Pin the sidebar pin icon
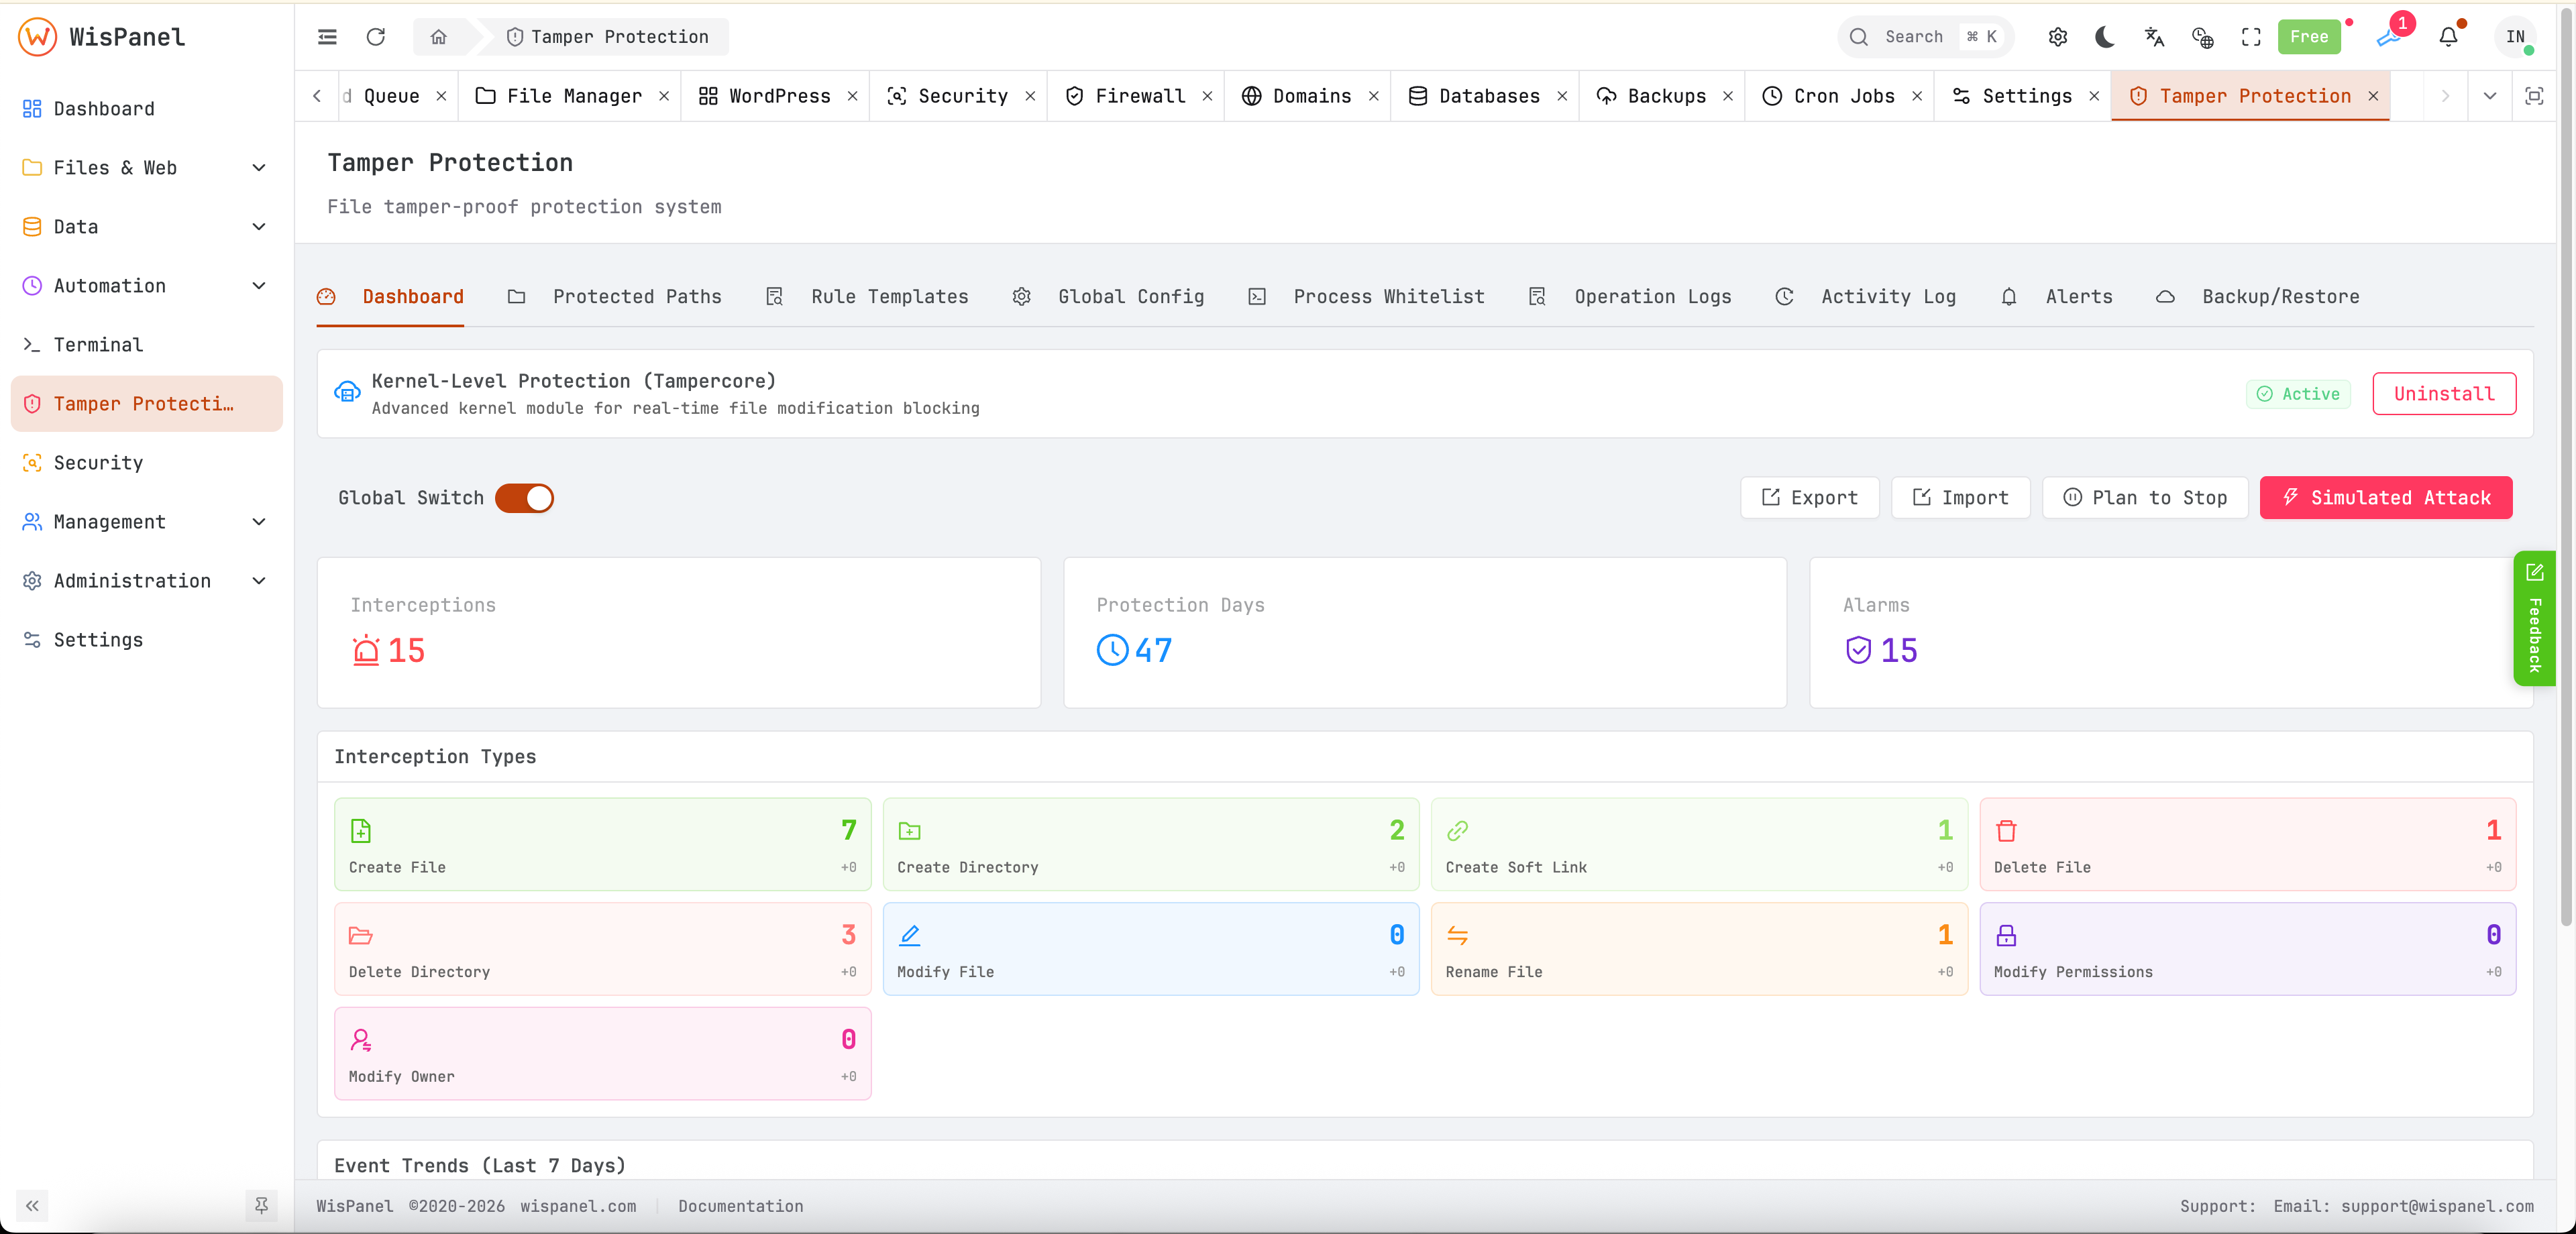This screenshot has height=1234, width=2576. [x=261, y=1206]
